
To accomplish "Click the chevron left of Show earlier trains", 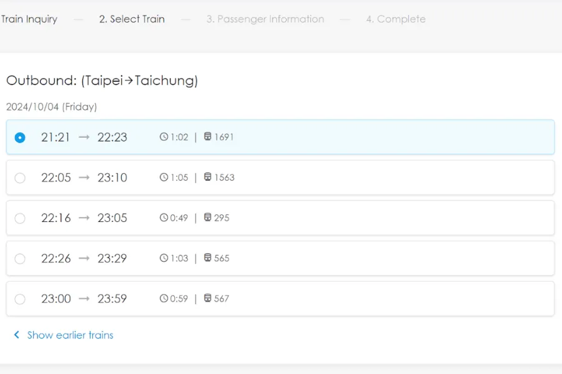I will point(16,335).
